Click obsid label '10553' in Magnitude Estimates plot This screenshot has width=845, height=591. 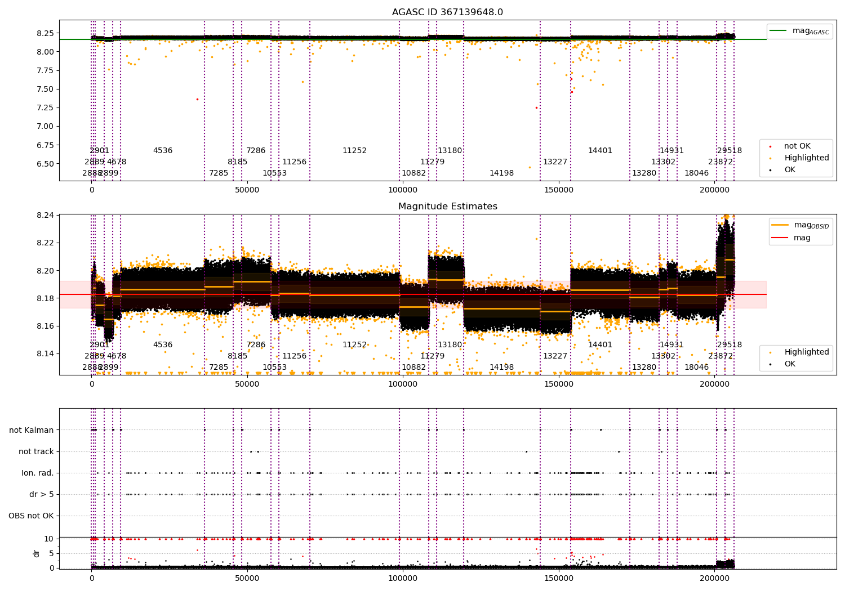[274, 368]
